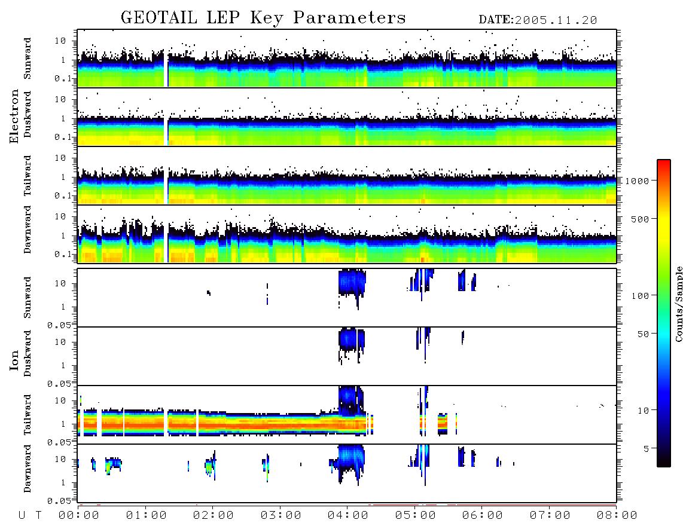Click the 02:00 time tick label
The height and width of the screenshot is (526, 683).
click(214, 516)
